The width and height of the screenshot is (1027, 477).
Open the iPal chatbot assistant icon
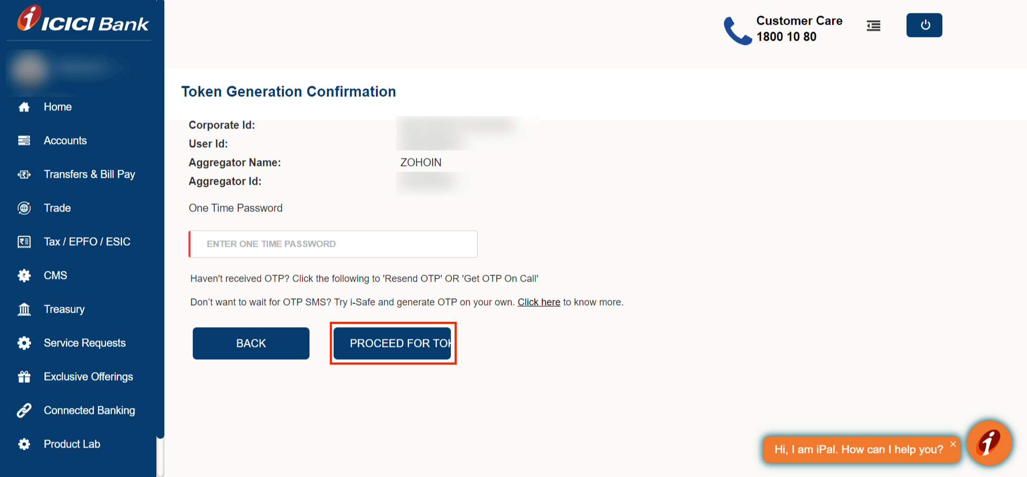pos(988,443)
